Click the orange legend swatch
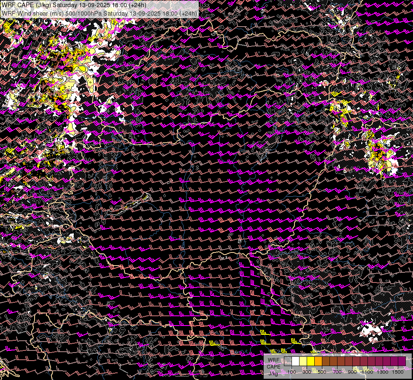This screenshot has height=380, width=413. pyautogui.click(x=318, y=361)
